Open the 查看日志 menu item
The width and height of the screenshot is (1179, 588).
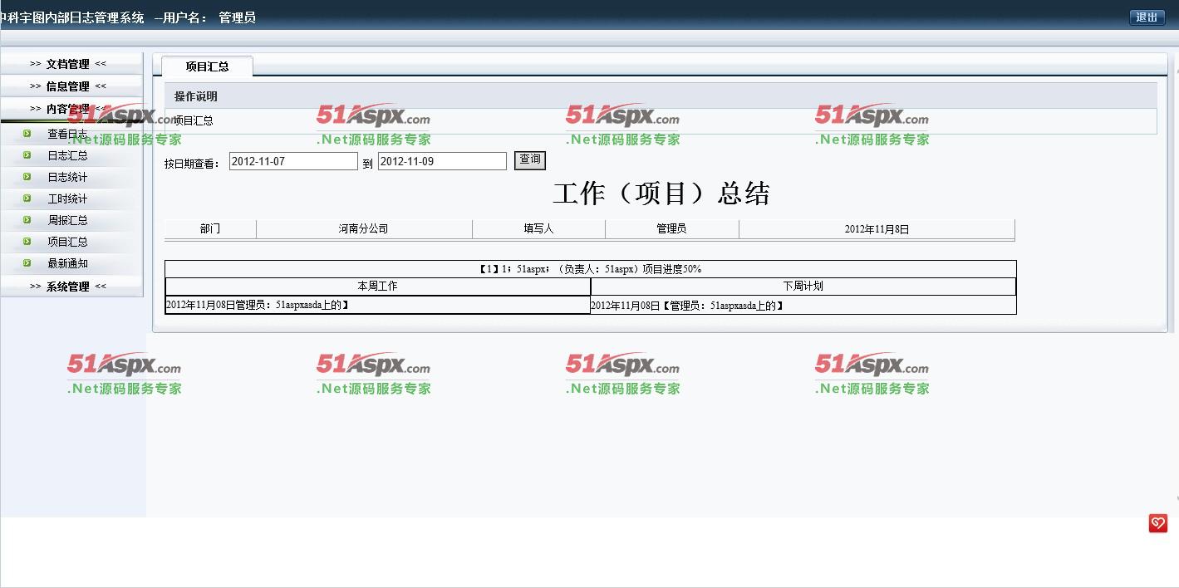[67, 134]
